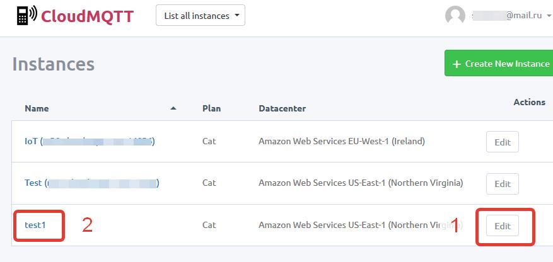Sort instances by the Name column header
The width and height of the screenshot is (553, 262).
point(37,108)
